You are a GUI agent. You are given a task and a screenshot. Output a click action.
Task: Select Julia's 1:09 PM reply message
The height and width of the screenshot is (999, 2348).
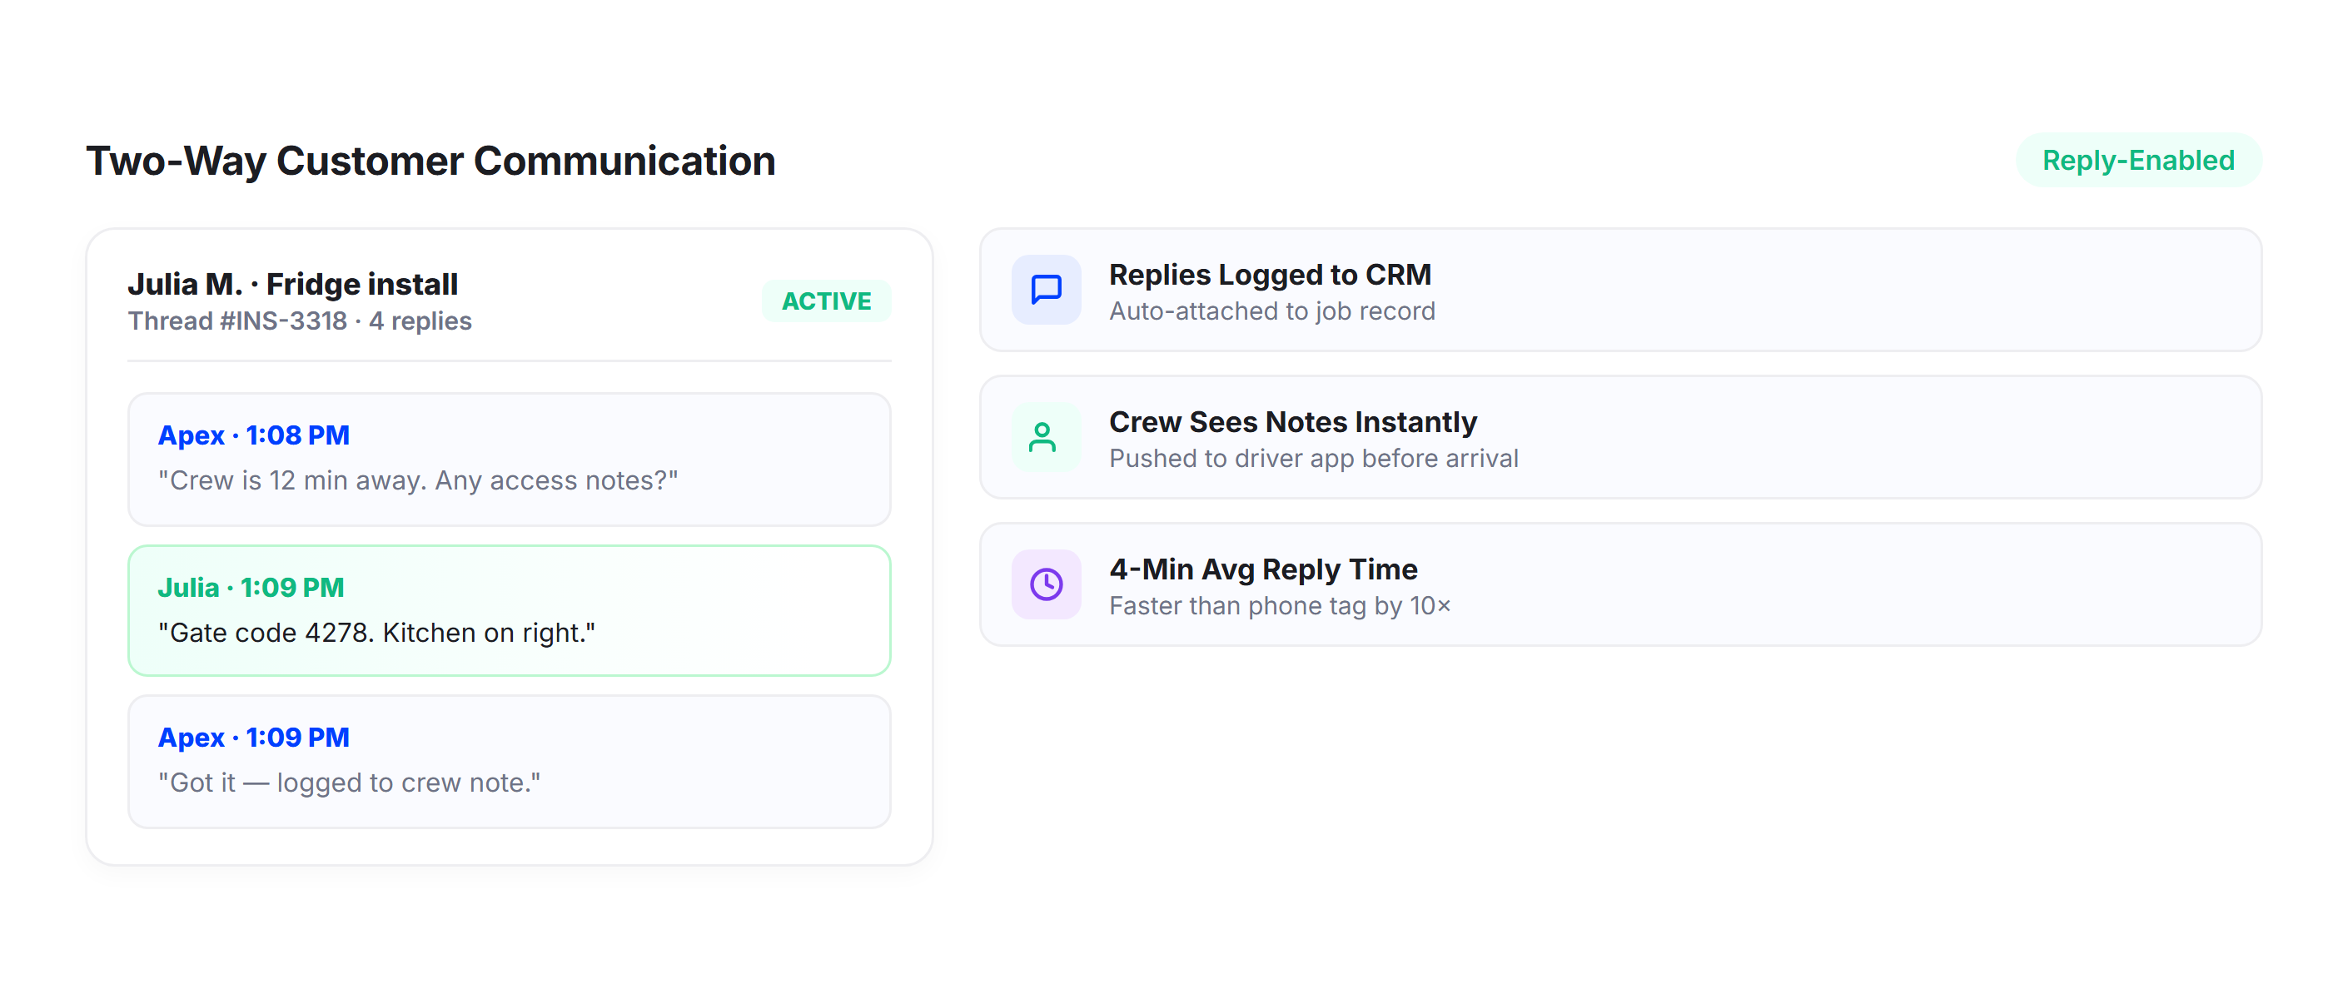pyautogui.click(x=509, y=611)
